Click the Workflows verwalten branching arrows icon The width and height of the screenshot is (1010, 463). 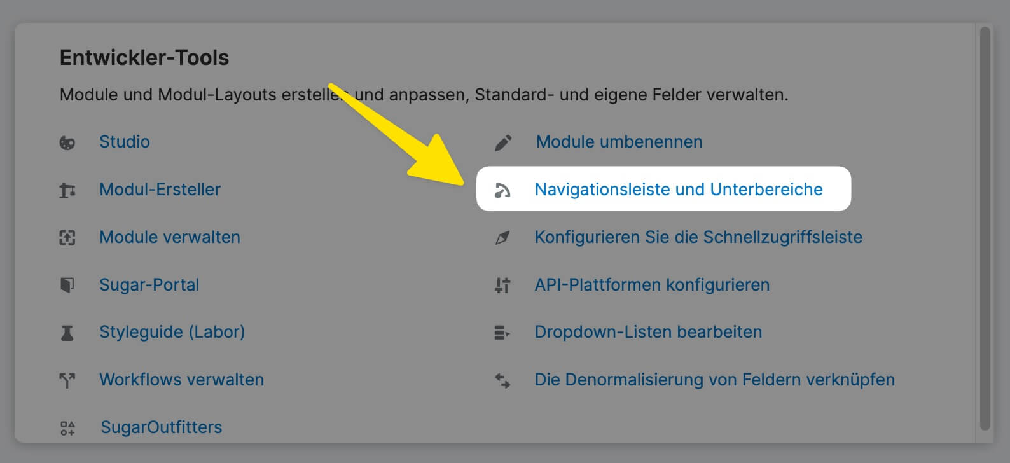pyautogui.click(x=67, y=380)
